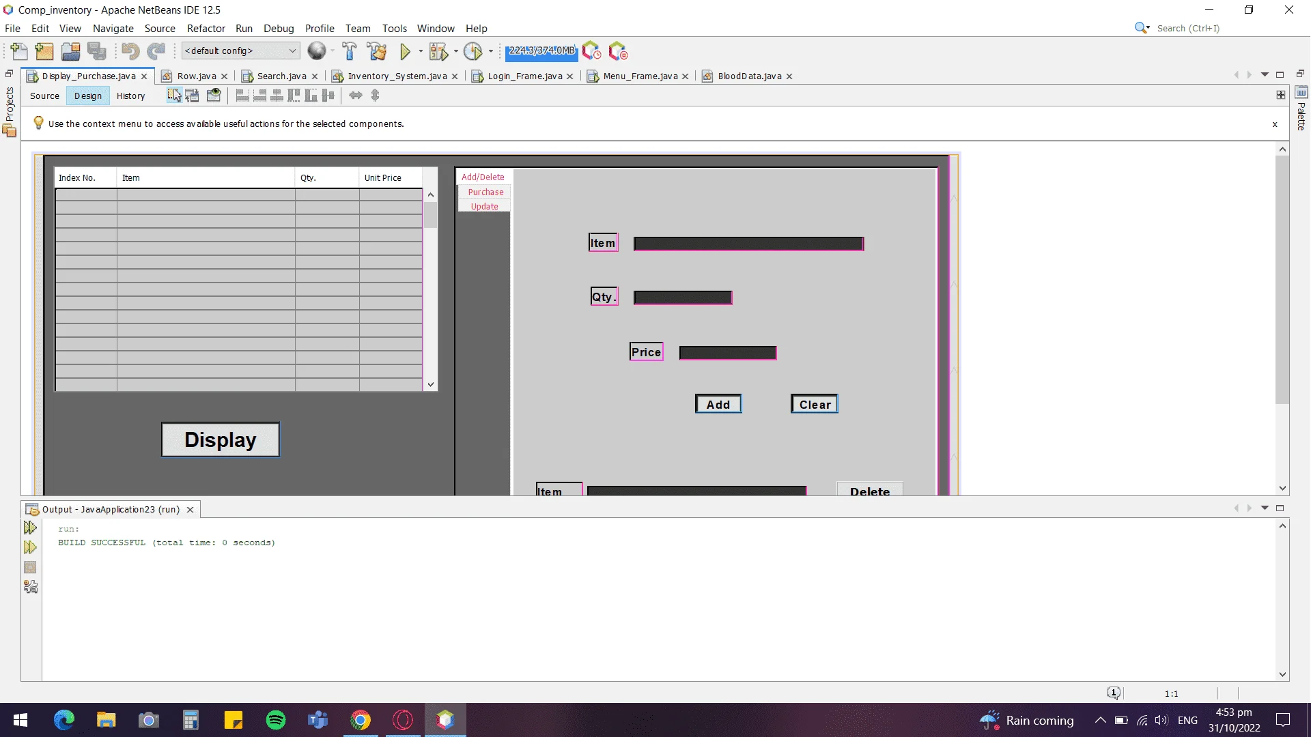This screenshot has width=1311, height=737.
Task: Click the Clear button in the form
Action: tap(815, 404)
